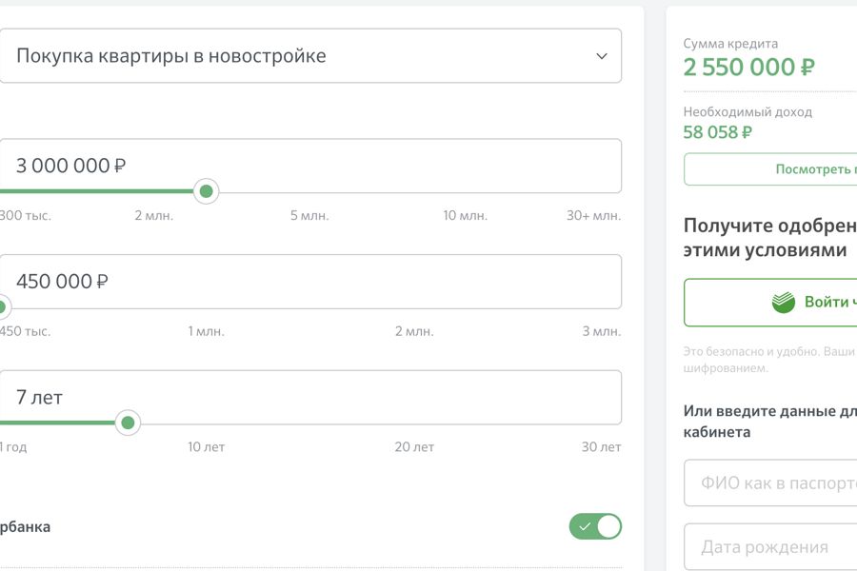Click the '5 млн.' mark on the price scale
This screenshot has width=857, height=571.
point(309,216)
